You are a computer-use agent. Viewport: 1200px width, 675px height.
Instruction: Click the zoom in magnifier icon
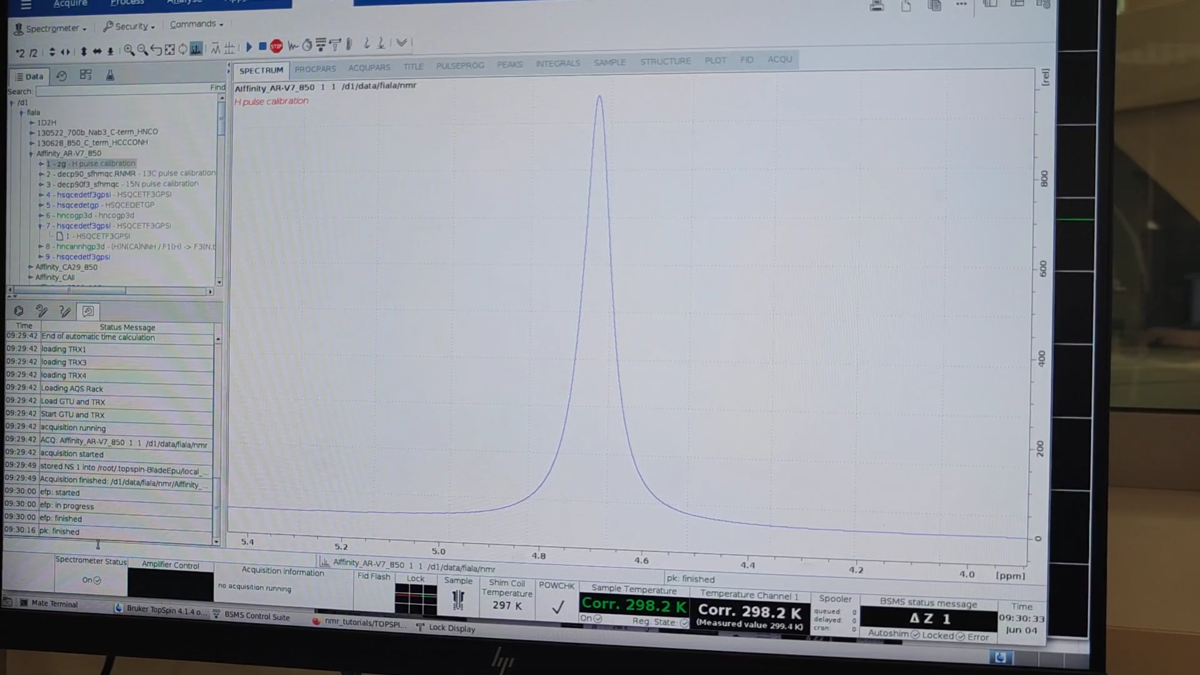tap(128, 50)
